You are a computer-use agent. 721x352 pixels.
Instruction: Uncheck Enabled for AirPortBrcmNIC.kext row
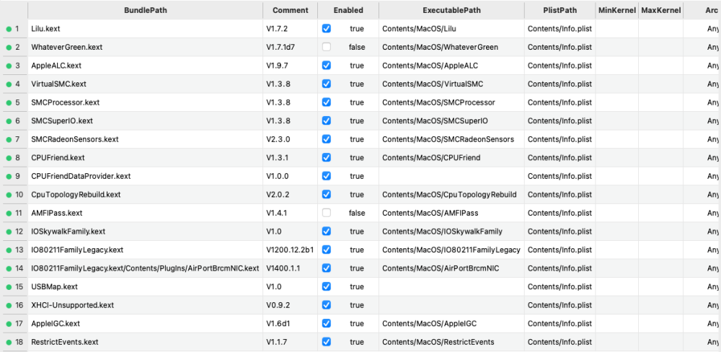(327, 268)
